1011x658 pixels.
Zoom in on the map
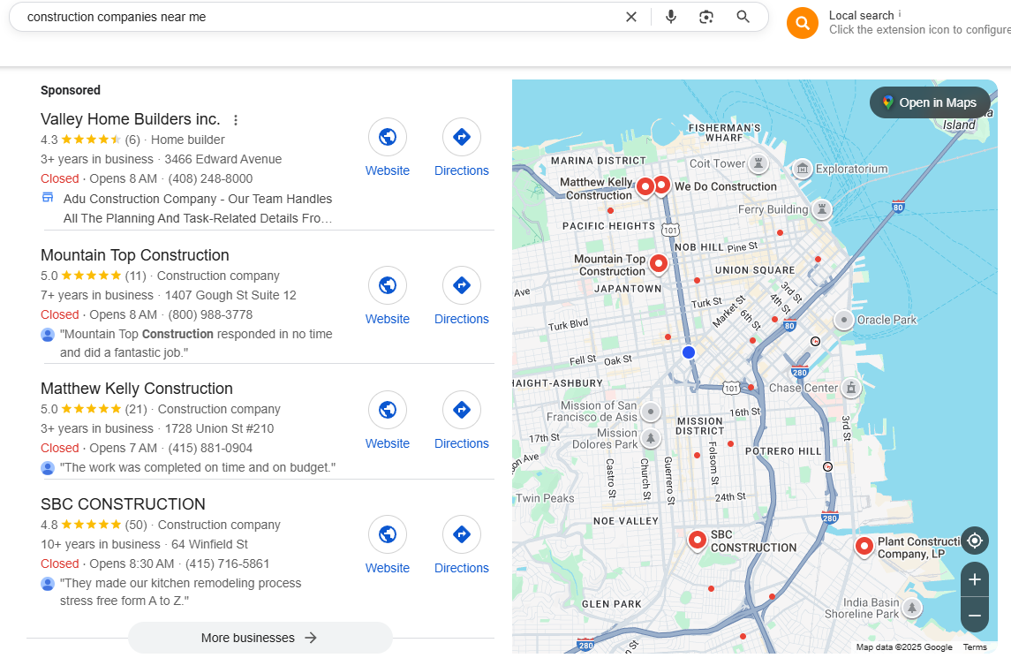tap(975, 580)
